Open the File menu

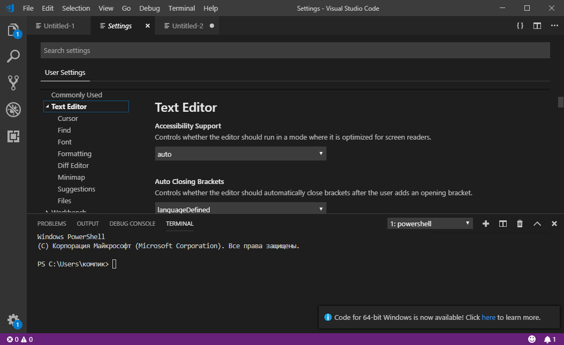[28, 8]
